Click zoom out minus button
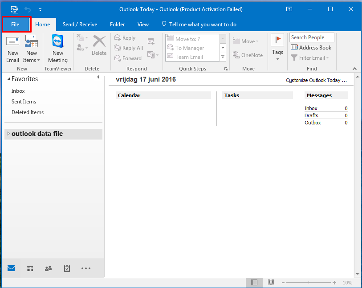The image size is (362, 288). (283, 283)
